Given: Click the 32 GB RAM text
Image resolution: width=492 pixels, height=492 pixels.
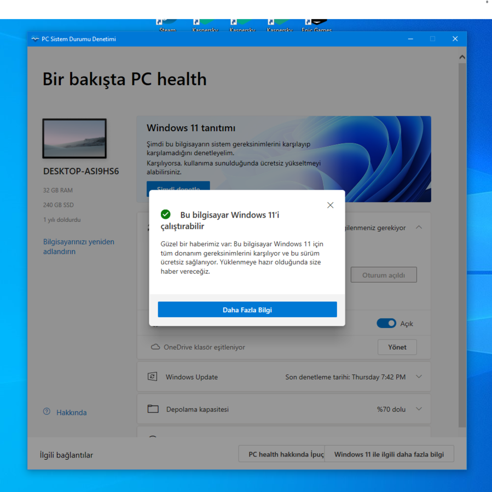Looking at the screenshot, I should click(x=58, y=190).
